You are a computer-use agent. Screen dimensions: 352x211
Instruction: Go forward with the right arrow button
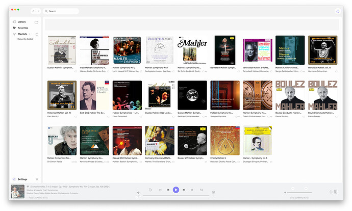tap(38, 11)
